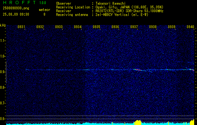Screen dimensions: 197x125
Task: Click the 0.7 frequency axis label
Action: [3, 103]
